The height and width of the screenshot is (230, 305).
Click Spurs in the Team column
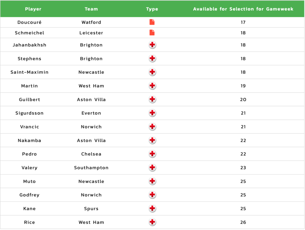click(x=91, y=209)
